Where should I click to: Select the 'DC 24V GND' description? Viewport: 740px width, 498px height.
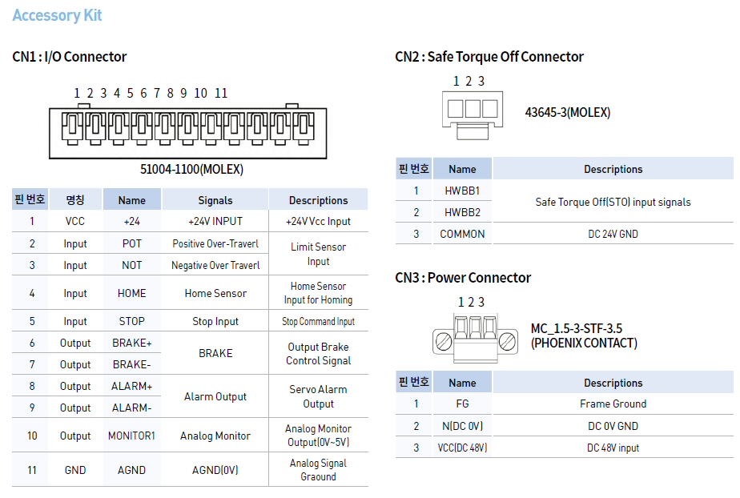(x=613, y=234)
